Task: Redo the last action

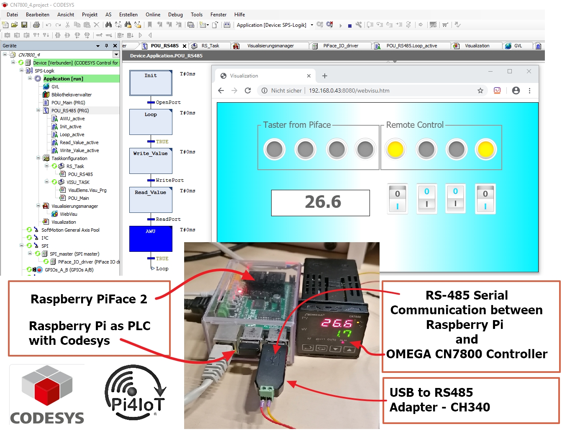Action: tap(58, 25)
